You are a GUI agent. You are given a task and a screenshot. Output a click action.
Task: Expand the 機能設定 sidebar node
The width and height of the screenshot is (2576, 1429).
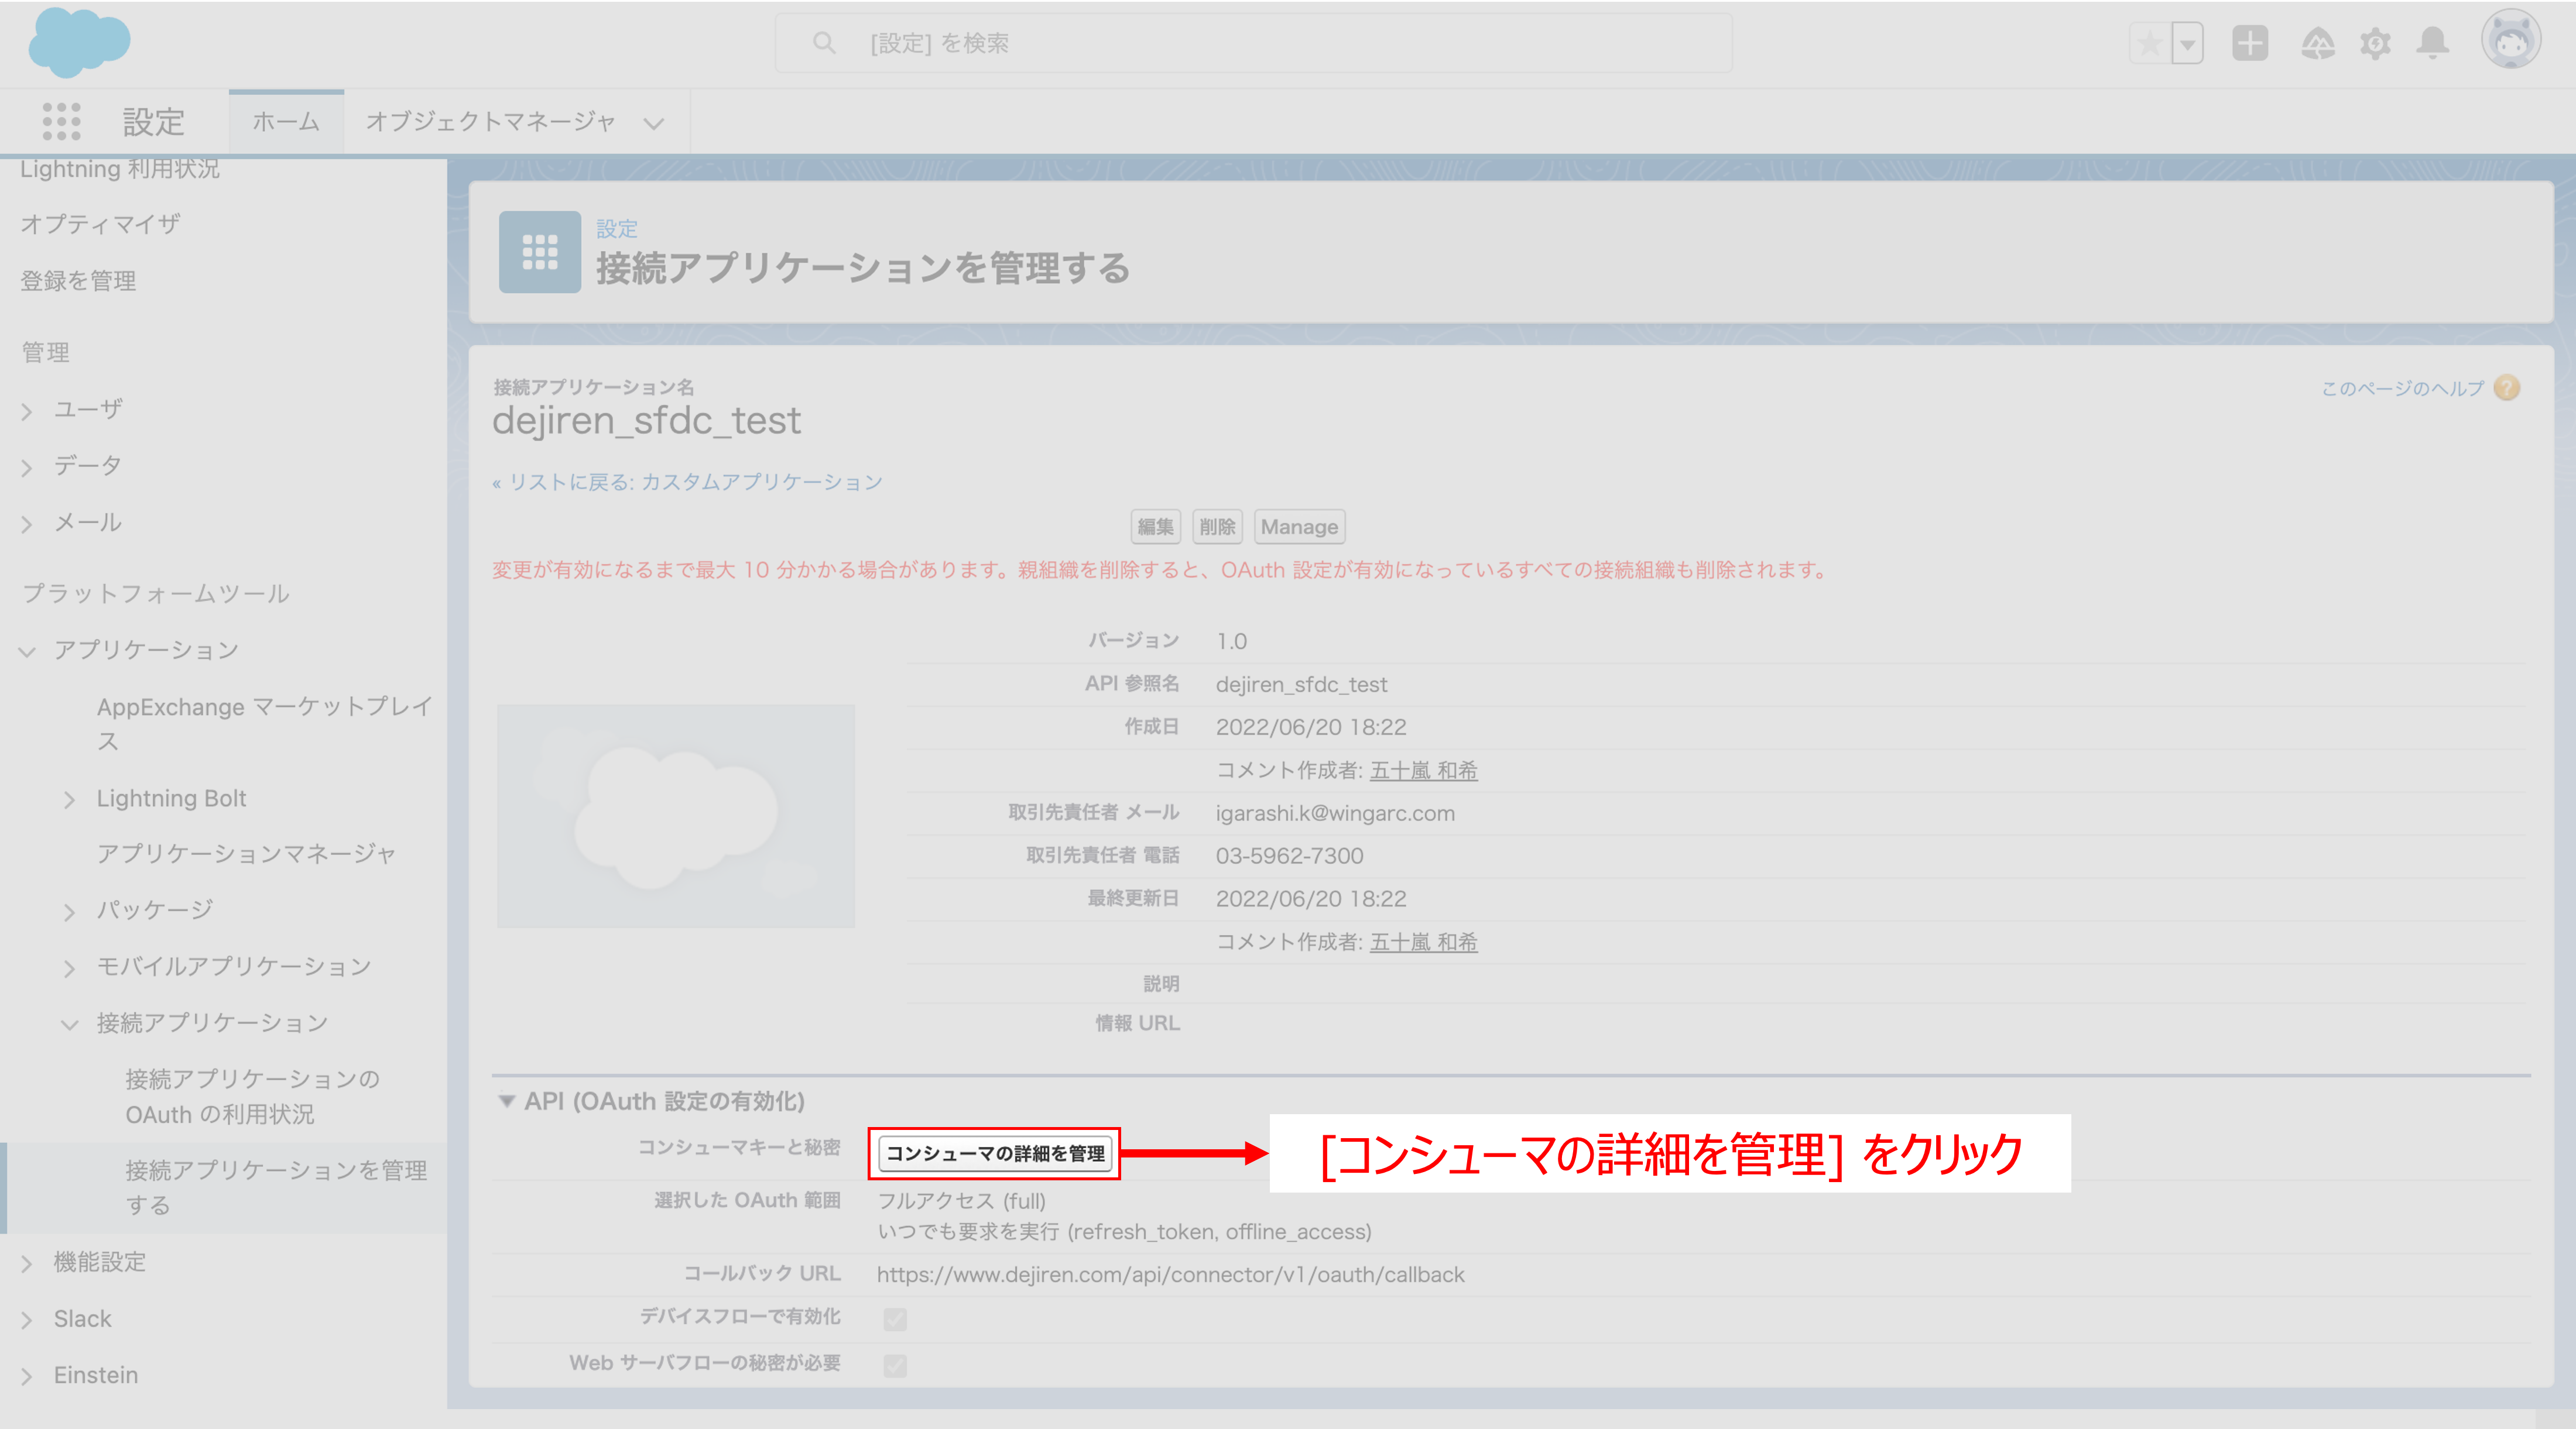(x=26, y=1264)
